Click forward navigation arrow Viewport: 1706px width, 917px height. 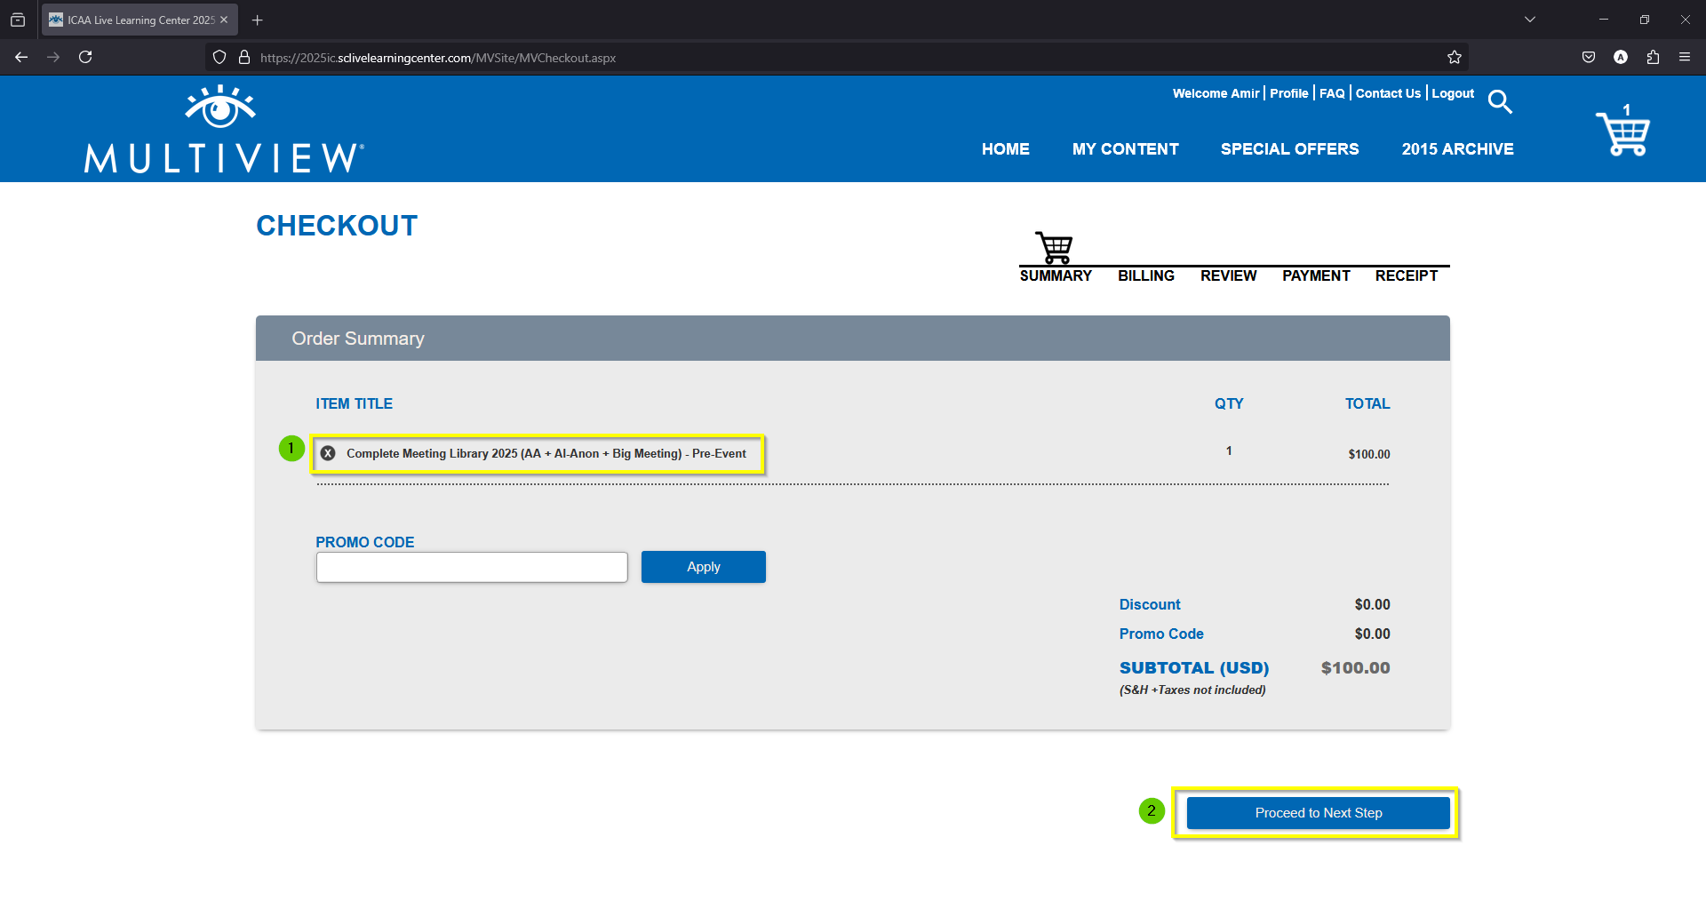click(x=53, y=57)
